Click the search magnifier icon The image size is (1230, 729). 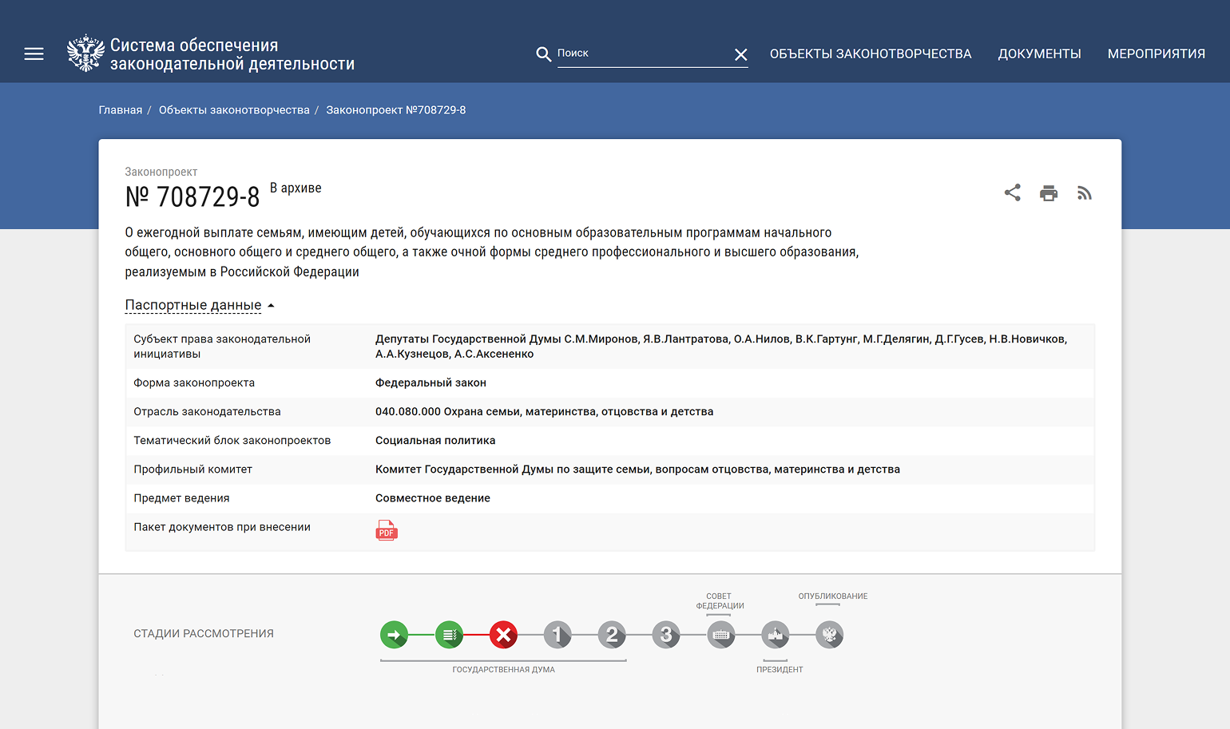pos(543,53)
